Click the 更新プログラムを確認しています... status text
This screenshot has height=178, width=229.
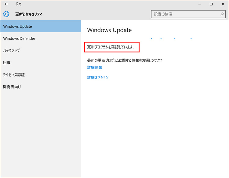click(x=111, y=47)
